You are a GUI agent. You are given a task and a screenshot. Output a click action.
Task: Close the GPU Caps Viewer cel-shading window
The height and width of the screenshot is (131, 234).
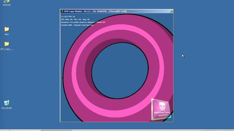171,11
